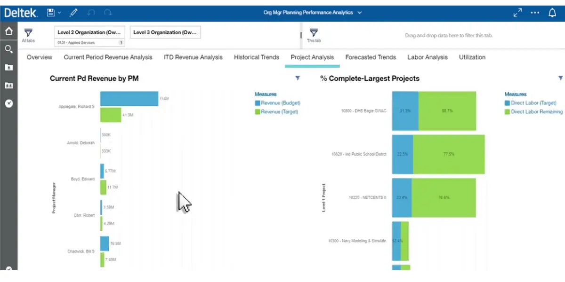Click the 10820 - Ind Public School District label
The height and width of the screenshot is (282, 565).
[359, 154]
